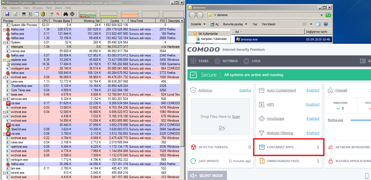
Task: Click the crosshair Find Window's Process icon
Action: [72, 14]
